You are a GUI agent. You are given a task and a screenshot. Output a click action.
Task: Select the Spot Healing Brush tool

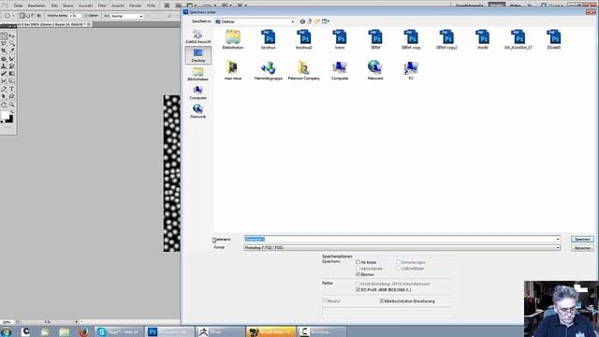coord(4,59)
